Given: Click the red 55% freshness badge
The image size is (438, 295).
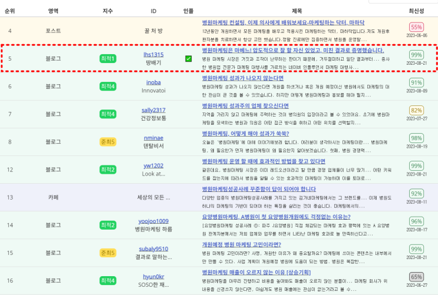Looking at the screenshot, I should (416, 27).
